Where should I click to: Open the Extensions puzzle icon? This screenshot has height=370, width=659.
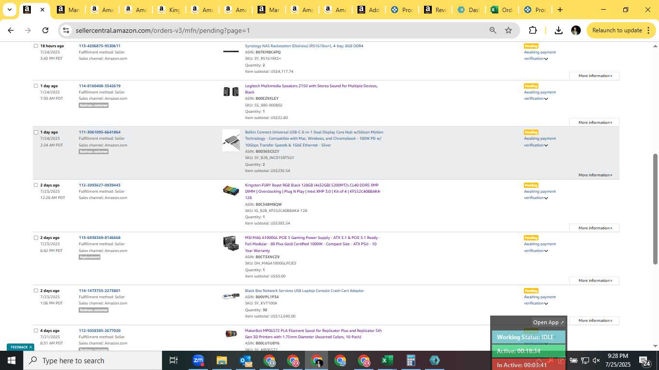coord(533,30)
